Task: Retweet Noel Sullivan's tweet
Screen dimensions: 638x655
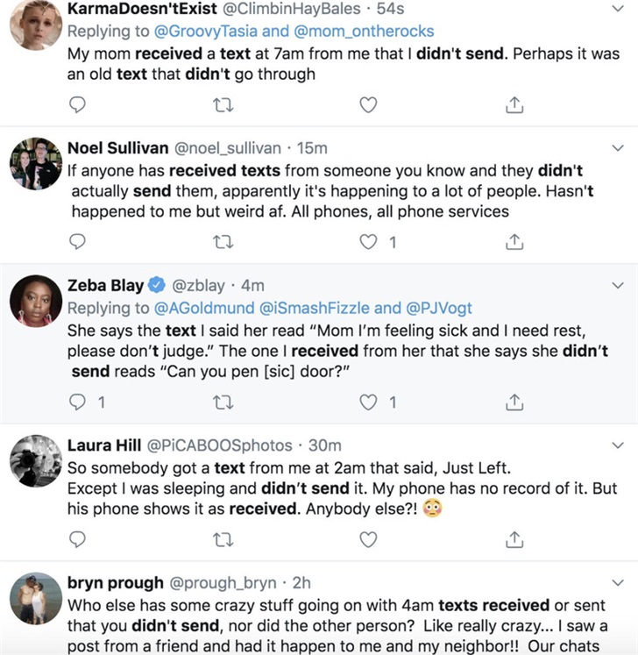Action: tap(223, 242)
